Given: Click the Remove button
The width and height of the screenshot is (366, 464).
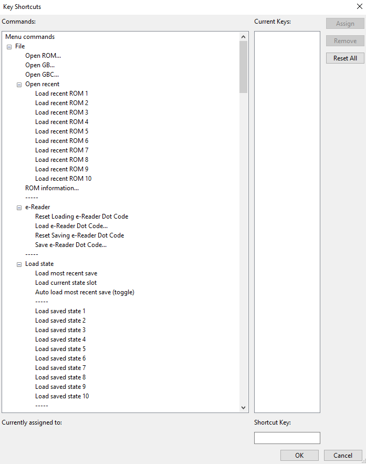Looking at the screenshot, I should click(x=345, y=41).
